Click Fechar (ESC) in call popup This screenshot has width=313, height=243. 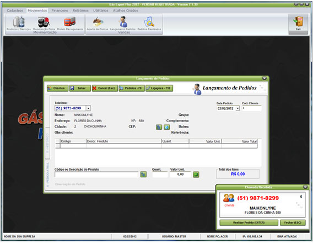[293, 223]
